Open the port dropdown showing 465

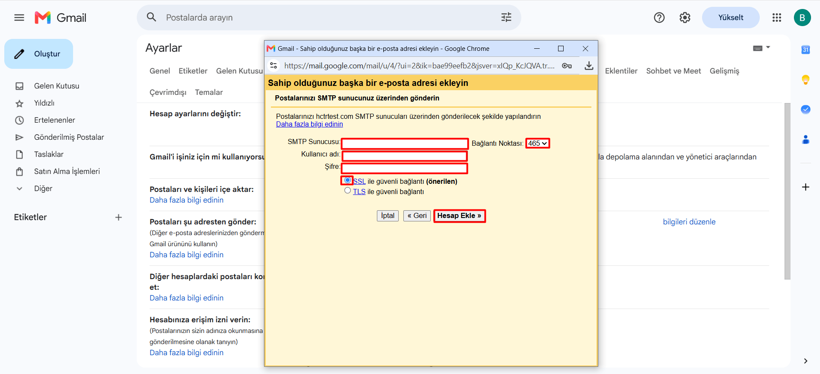coord(538,143)
